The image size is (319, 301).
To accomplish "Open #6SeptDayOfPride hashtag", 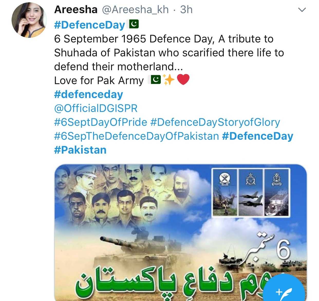I will (101, 122).
